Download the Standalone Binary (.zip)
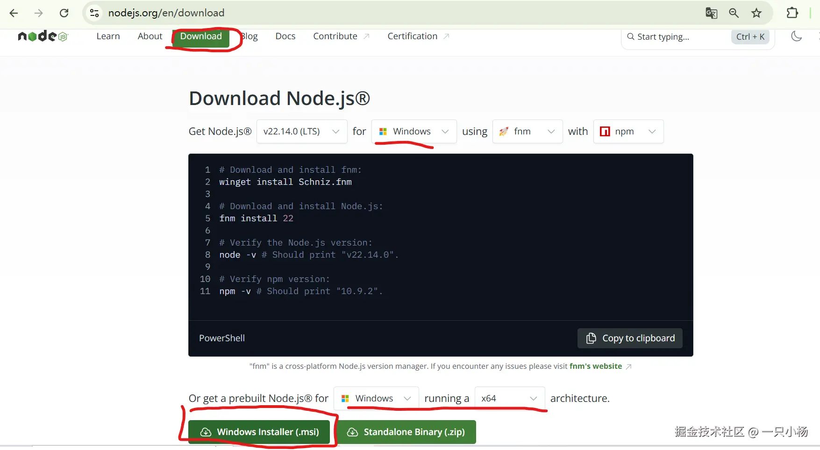Viewport: 820px width, 450px height. (406, 432)
